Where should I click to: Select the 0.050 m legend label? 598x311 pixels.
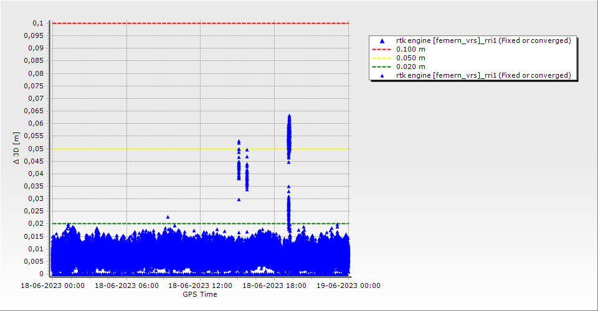[411, 58]
